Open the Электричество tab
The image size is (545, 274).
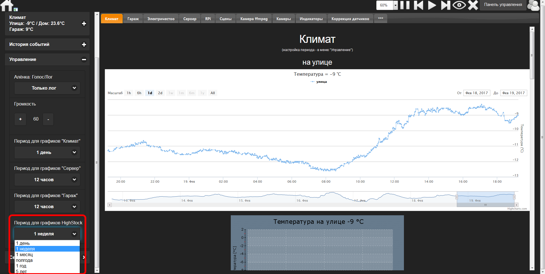coord(161,19)
